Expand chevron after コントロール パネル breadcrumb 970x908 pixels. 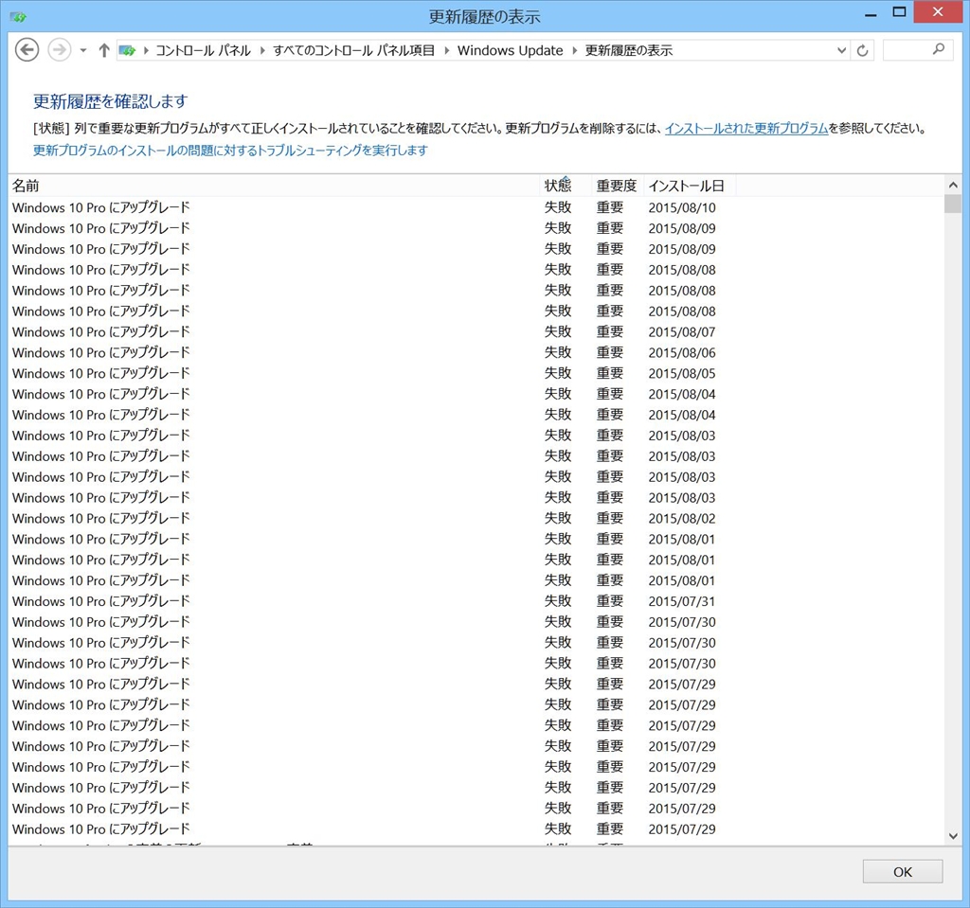[262, 51]
